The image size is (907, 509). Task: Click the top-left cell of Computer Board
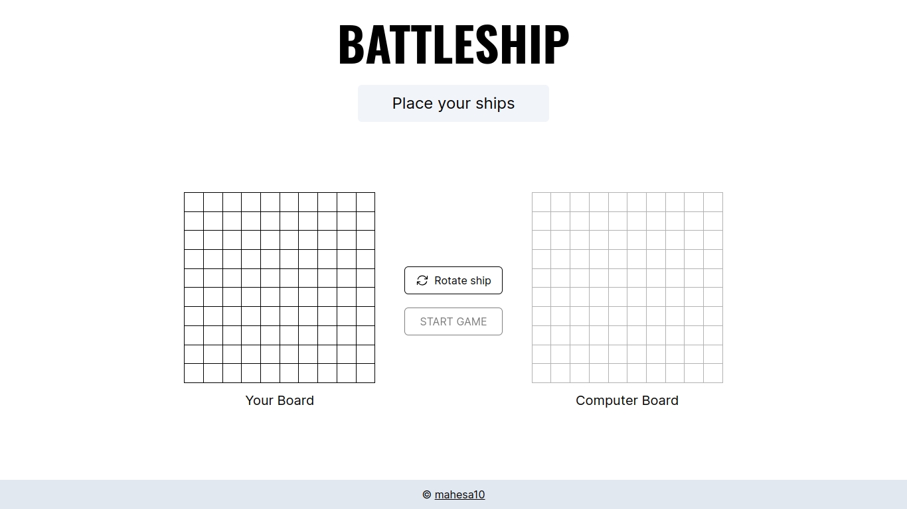(541, 201)
